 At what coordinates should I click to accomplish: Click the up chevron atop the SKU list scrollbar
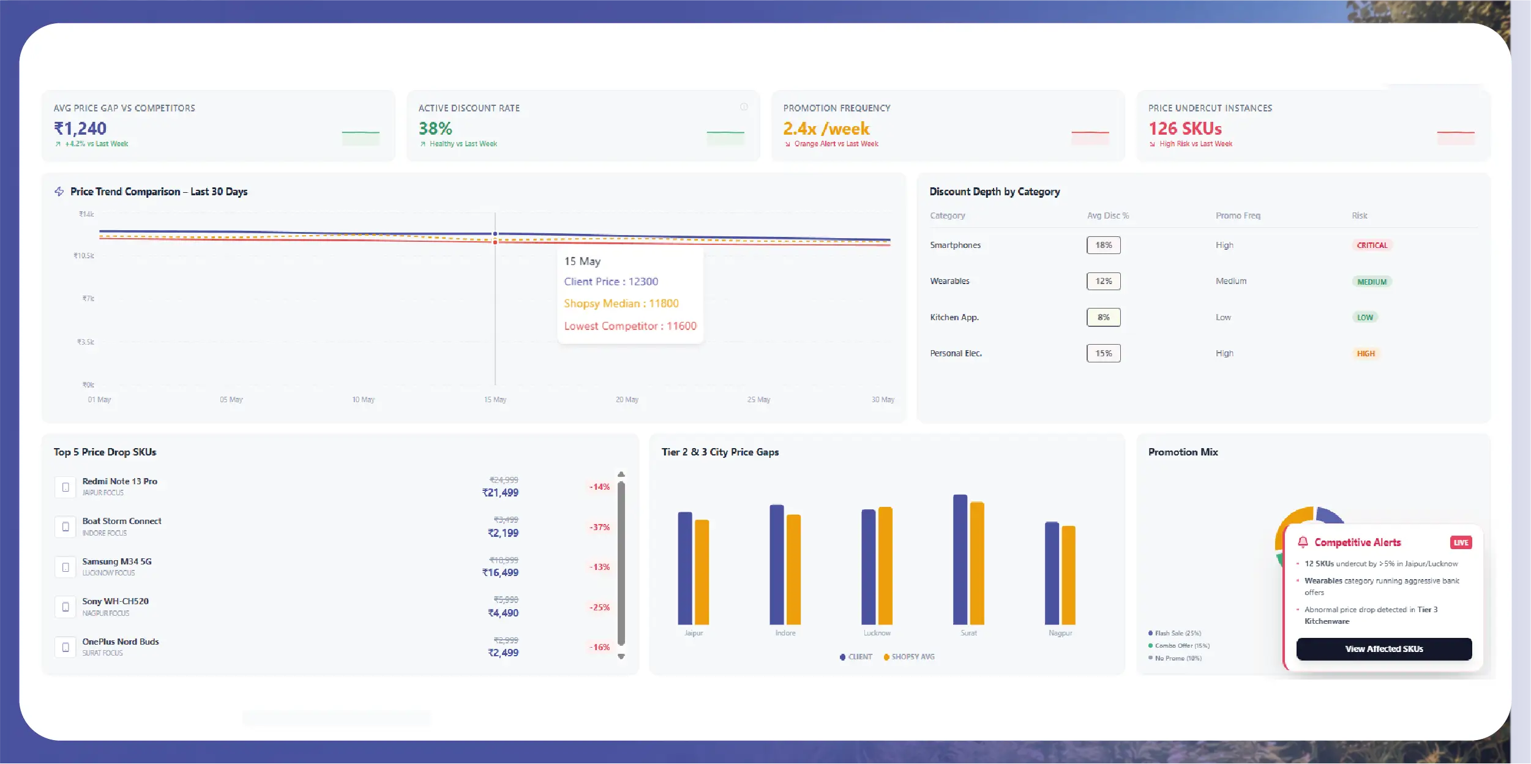[x=622, y=474]
